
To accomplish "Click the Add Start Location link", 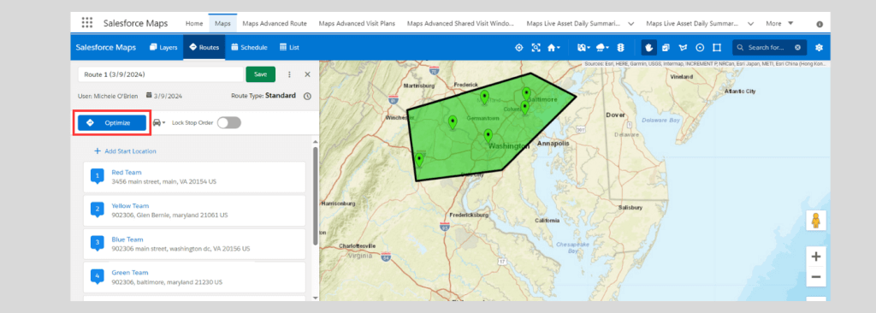I will click(125, 151).
